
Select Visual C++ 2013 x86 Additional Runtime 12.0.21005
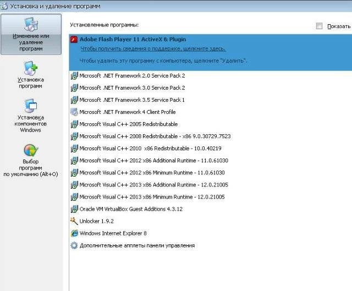point(154,185)
